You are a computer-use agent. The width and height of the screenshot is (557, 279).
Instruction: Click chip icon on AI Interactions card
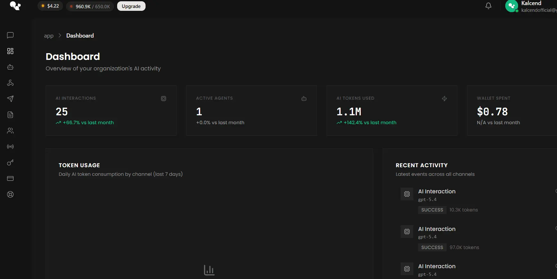[x=163, y=99]
